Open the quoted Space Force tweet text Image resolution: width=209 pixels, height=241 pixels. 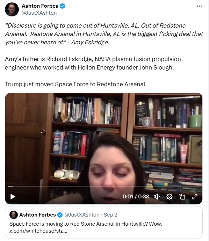pos(86,224)
